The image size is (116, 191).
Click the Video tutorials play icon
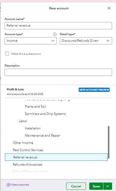[8, 185]
